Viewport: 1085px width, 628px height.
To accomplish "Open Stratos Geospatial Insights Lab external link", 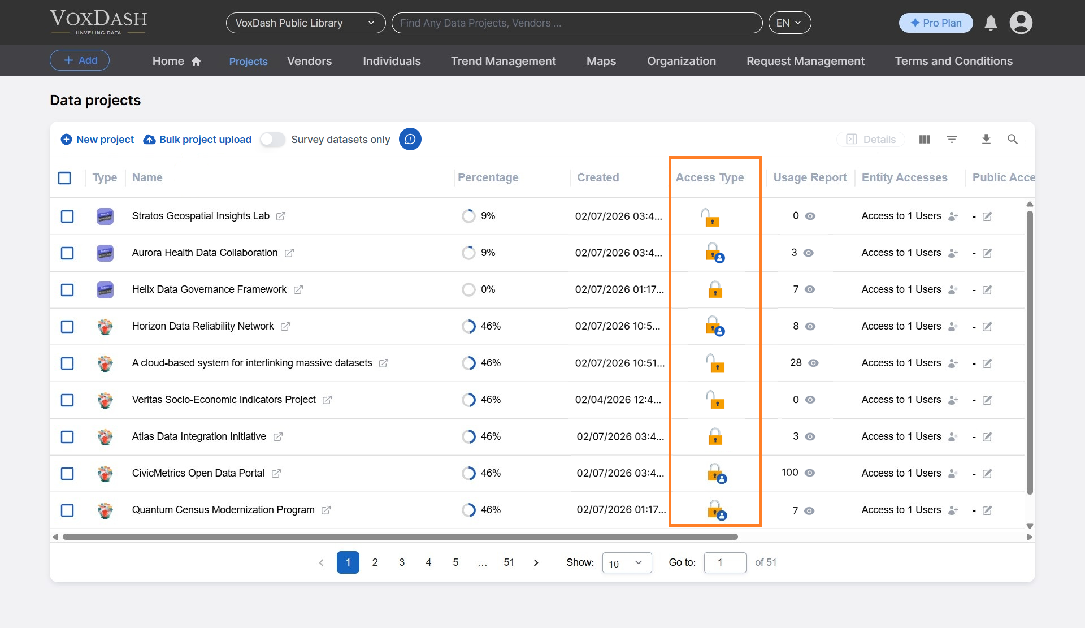I will pos(281,216).
